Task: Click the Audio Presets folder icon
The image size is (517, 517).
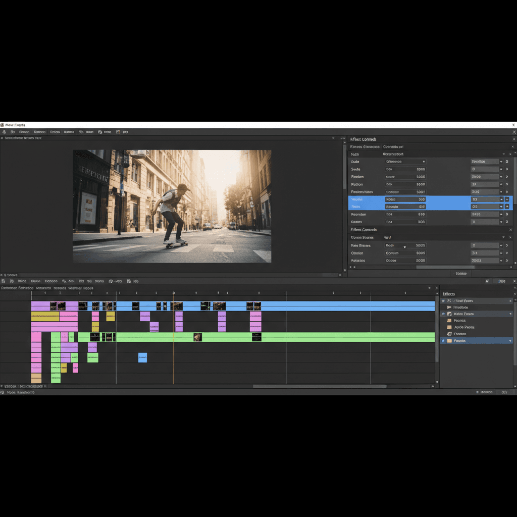Action: 449,327
